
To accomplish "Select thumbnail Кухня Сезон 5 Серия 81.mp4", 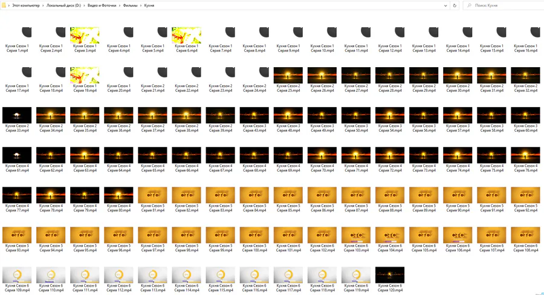I will pos(152,195).
